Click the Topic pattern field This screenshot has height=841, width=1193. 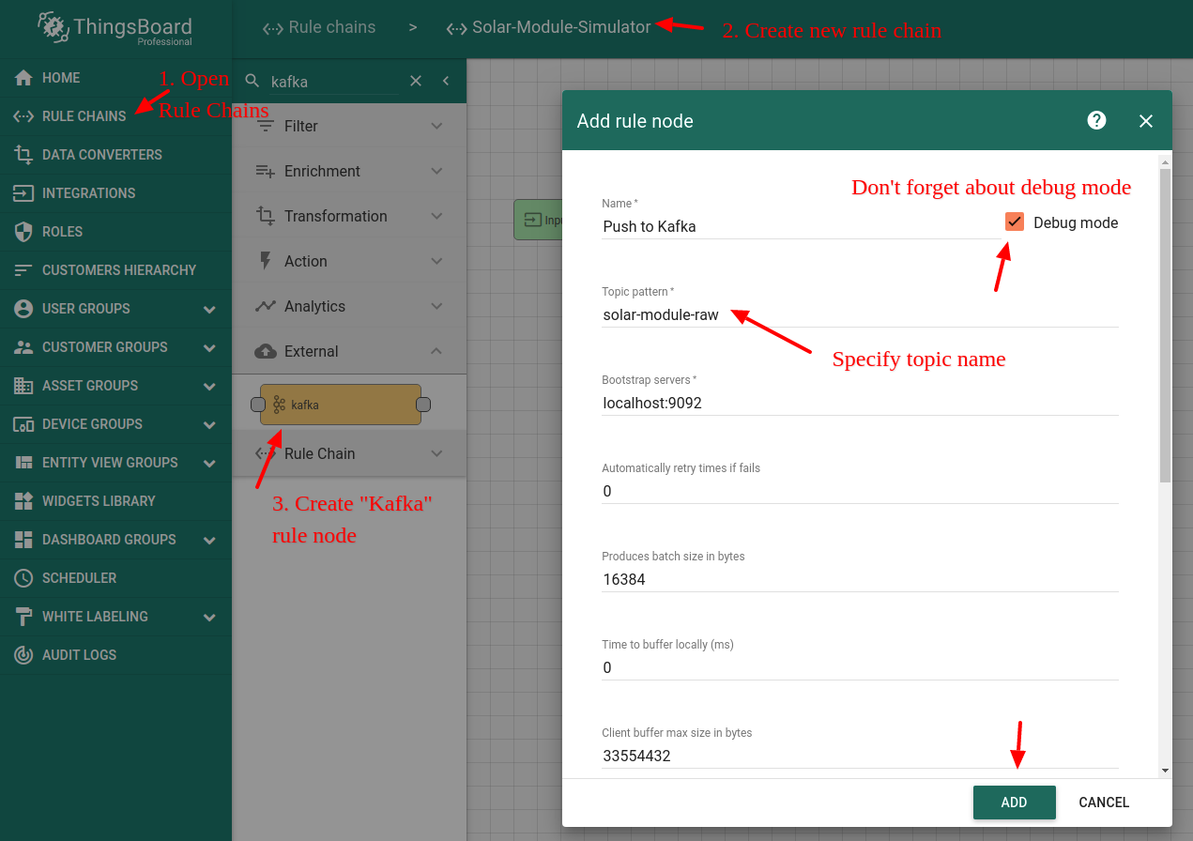point(860,314)
